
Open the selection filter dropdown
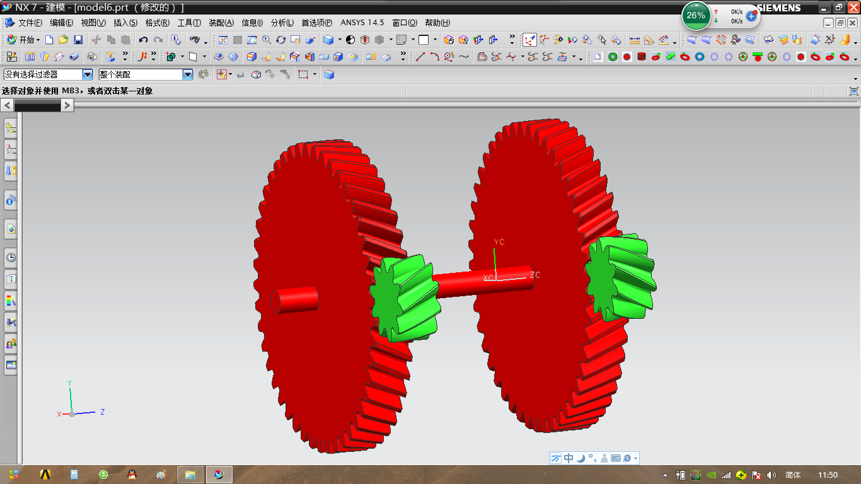(88, 74)
